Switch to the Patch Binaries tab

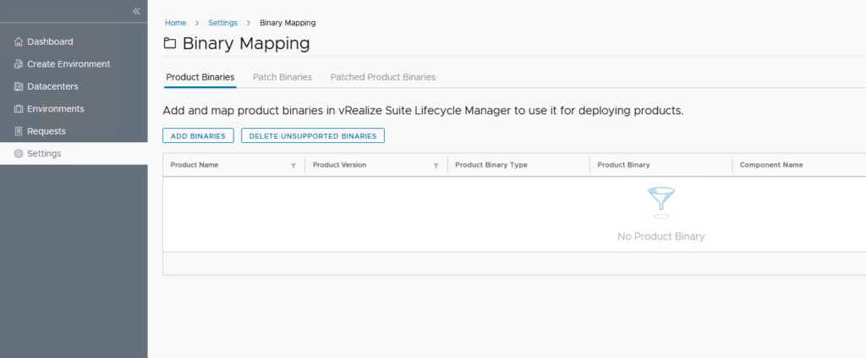(282, 77)
